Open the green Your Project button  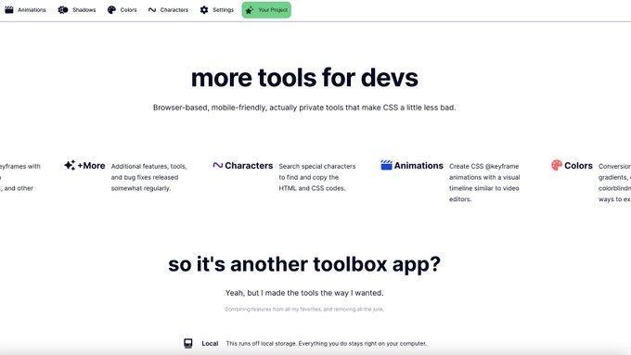pos(266,10)
